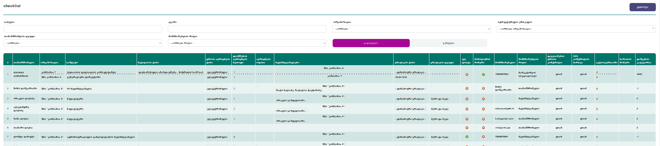Click row 7 mobile number red cross icon
This screenshot has height=146, width=660.
[484, 137]
